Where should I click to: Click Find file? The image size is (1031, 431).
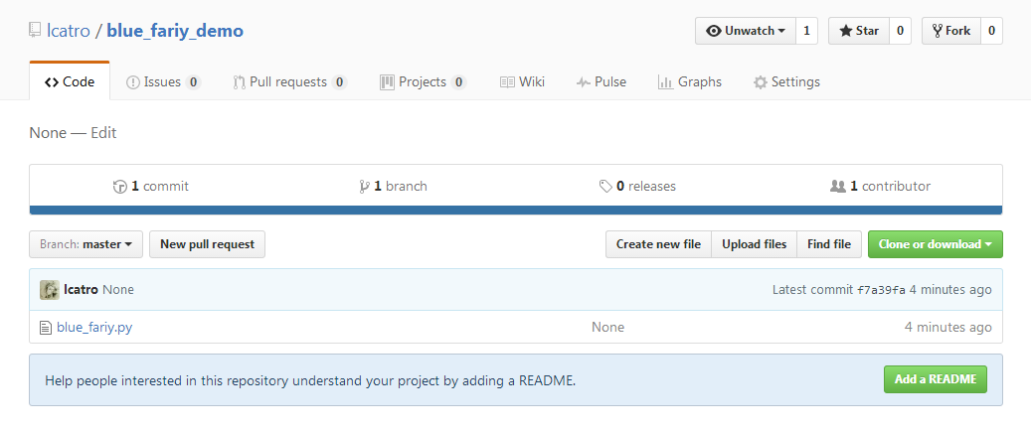click(x=829, y=244)
